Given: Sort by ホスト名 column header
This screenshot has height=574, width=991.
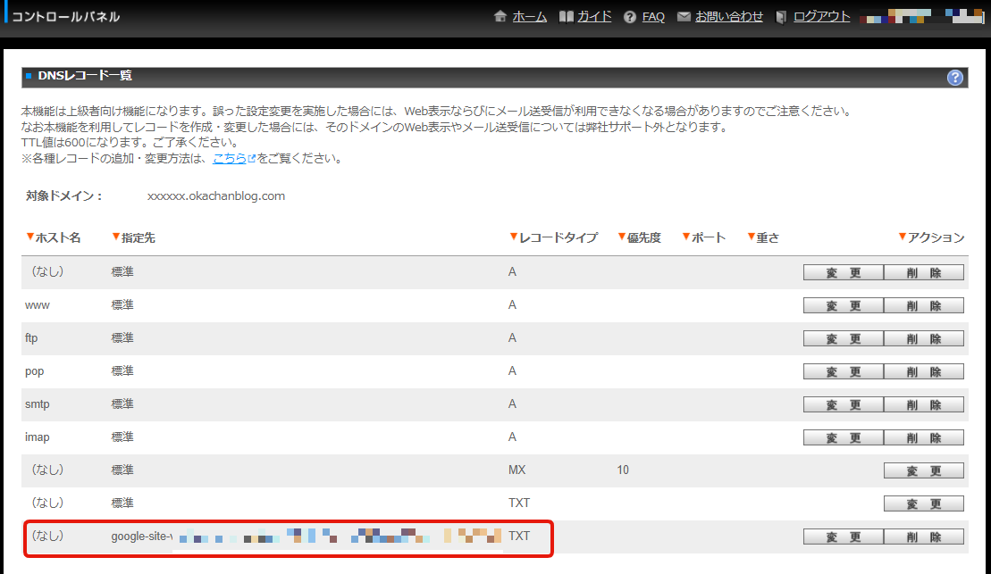Looking at the screenshot, I should pyautogui.click(x=58, y=237).
